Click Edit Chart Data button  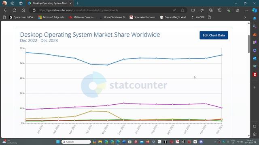point(214,35)
